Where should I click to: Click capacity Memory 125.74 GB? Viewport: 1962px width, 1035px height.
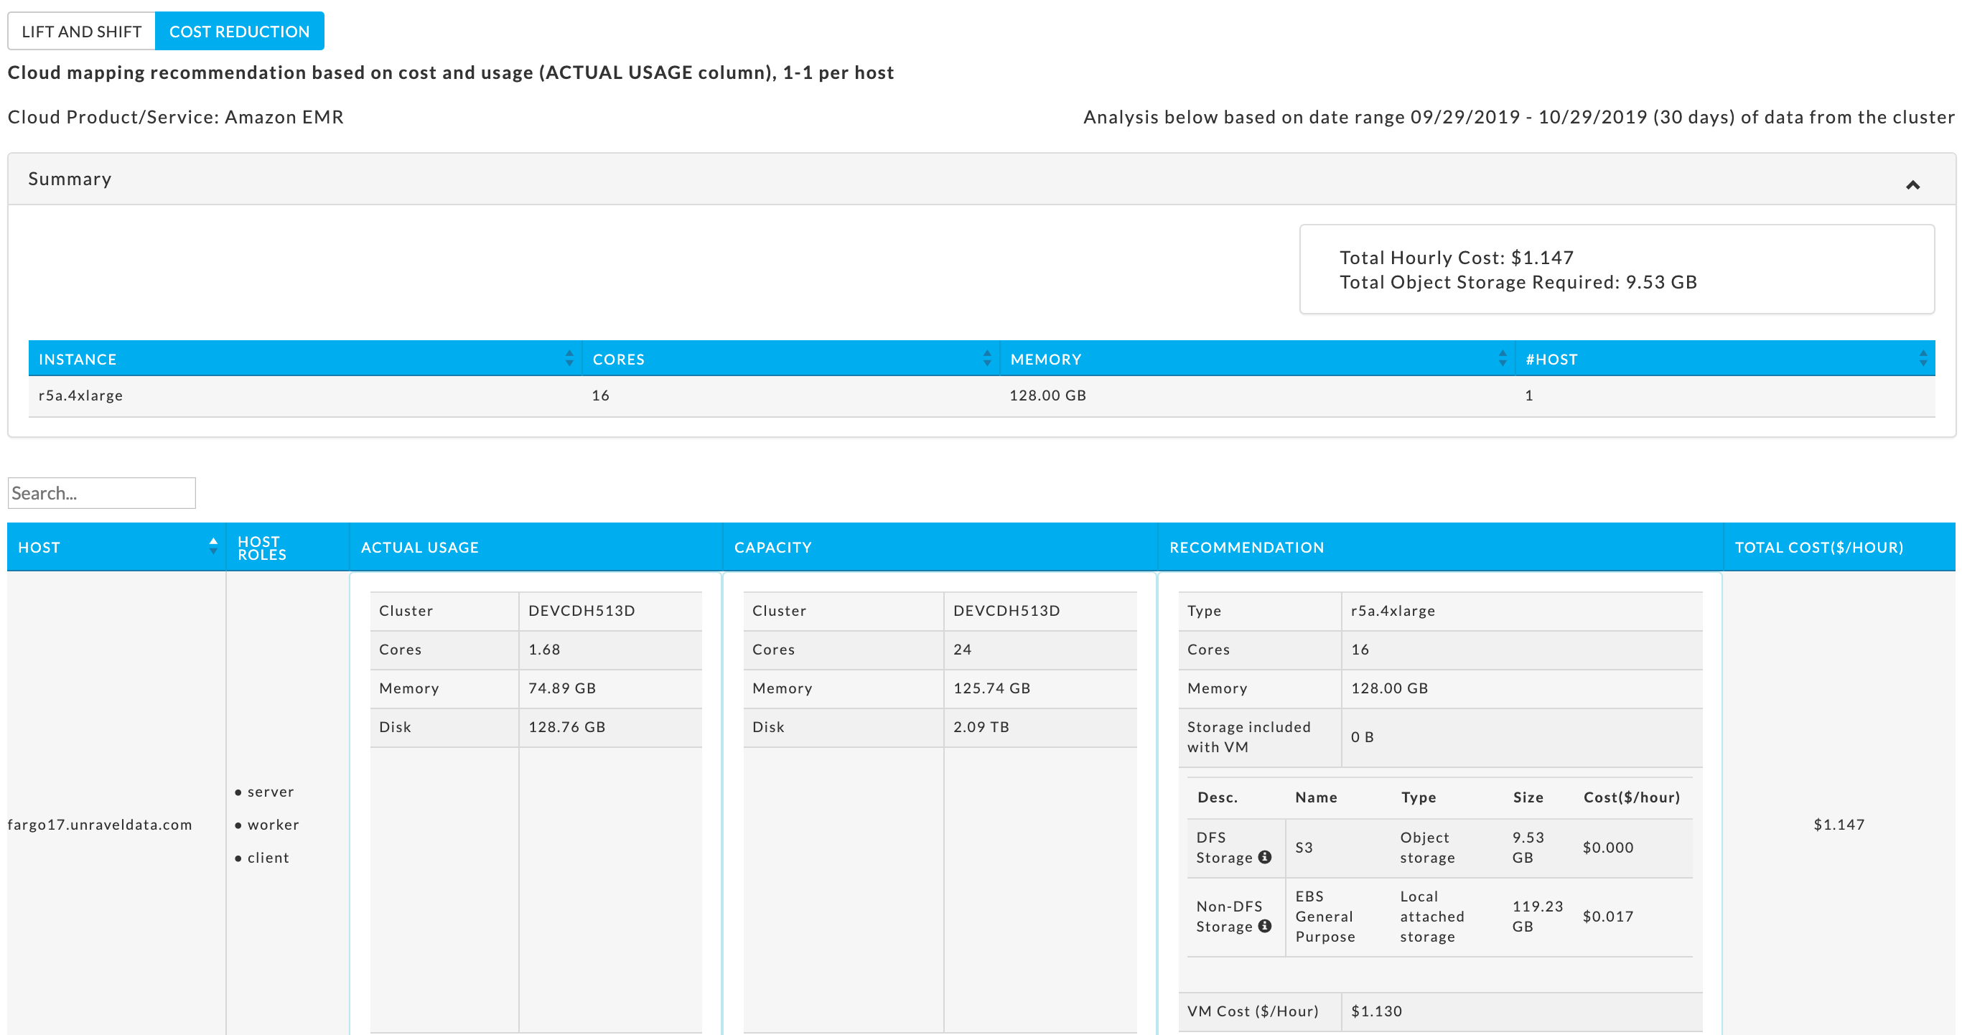coord(991,688)
